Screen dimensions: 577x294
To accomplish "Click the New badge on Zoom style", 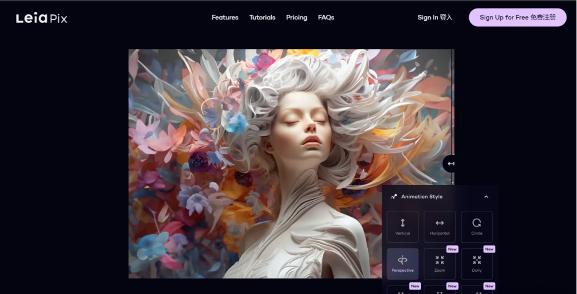I will [x=452, y=249].
